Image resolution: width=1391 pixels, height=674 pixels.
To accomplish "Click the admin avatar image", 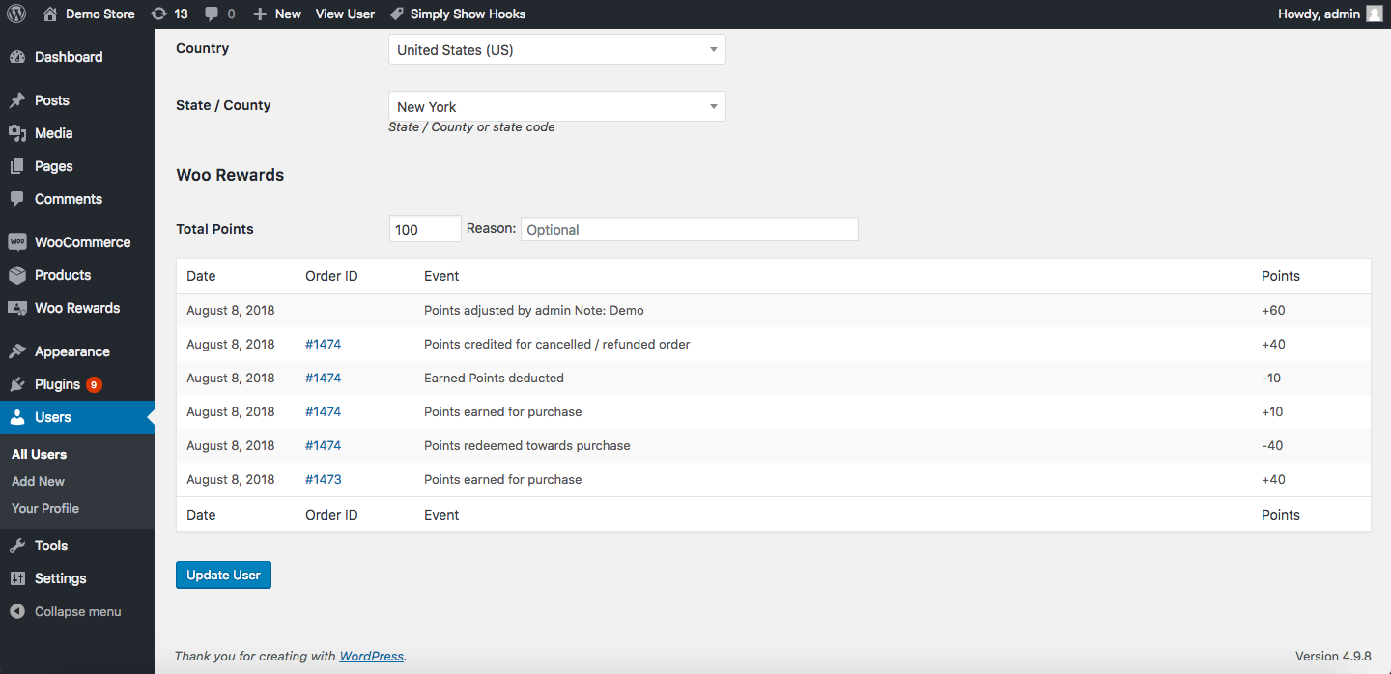I will coord(1375,14).
